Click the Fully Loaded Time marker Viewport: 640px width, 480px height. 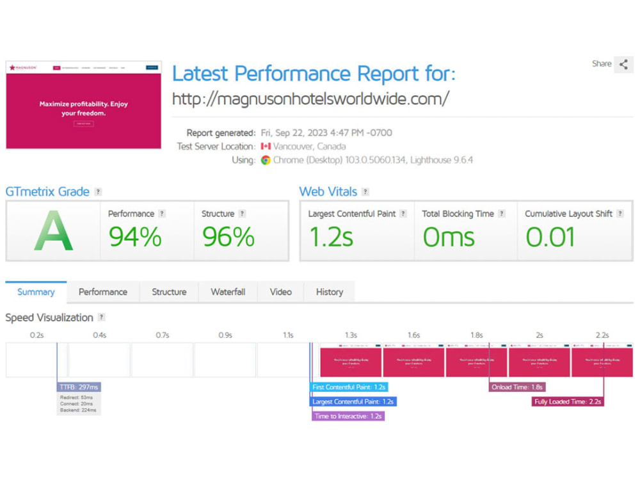[x=567, y=401]
